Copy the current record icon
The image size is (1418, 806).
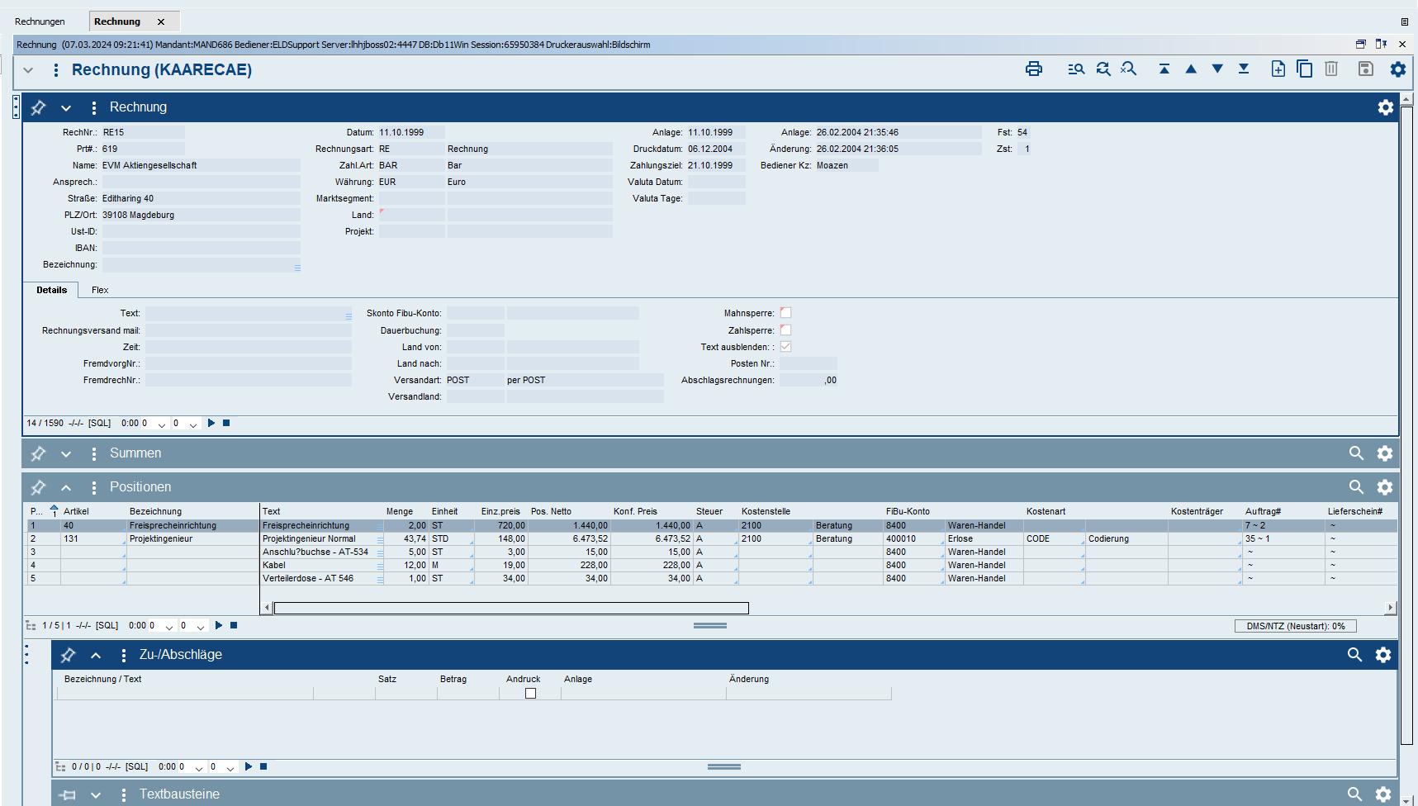pos(1305,69)
